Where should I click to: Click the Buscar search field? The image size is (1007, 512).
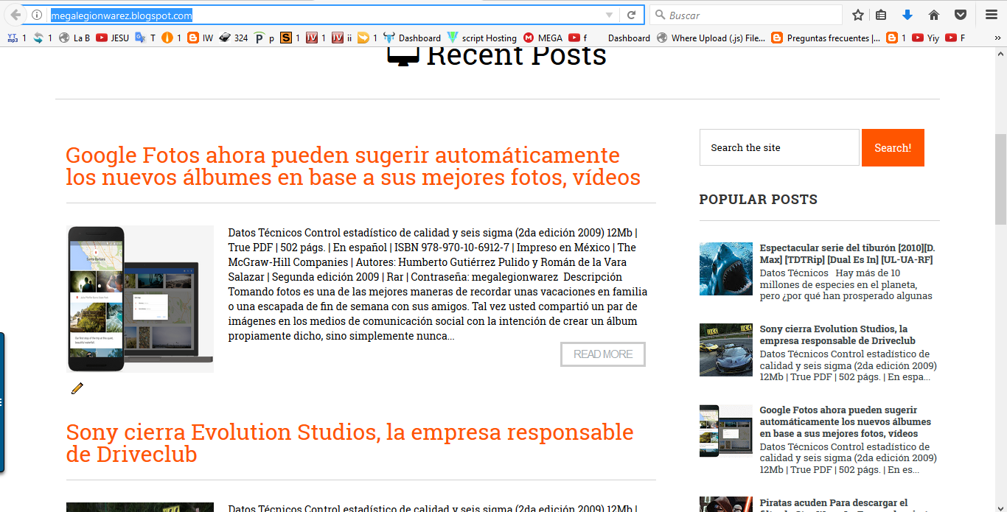(746, 15)
